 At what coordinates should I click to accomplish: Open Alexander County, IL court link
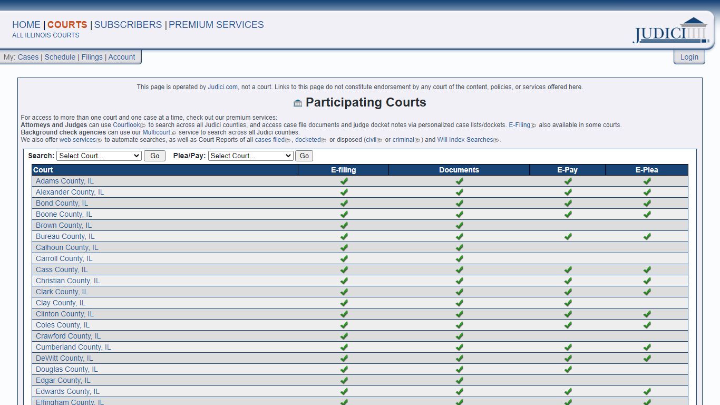(70, 192)
